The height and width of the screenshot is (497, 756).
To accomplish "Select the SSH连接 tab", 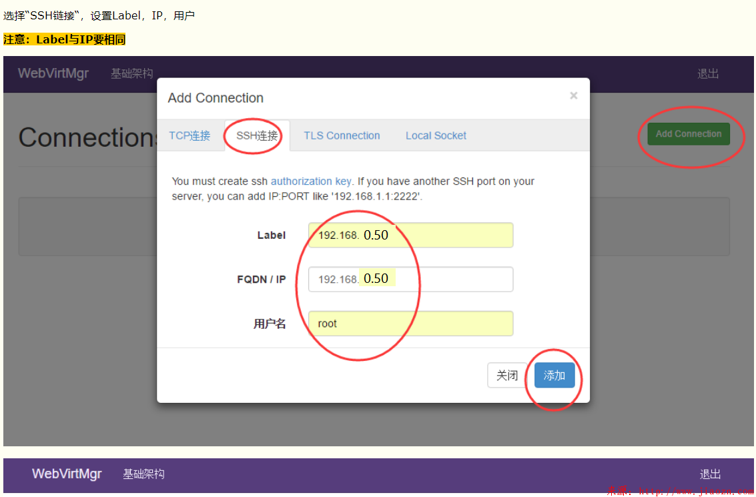I will 257,135.
